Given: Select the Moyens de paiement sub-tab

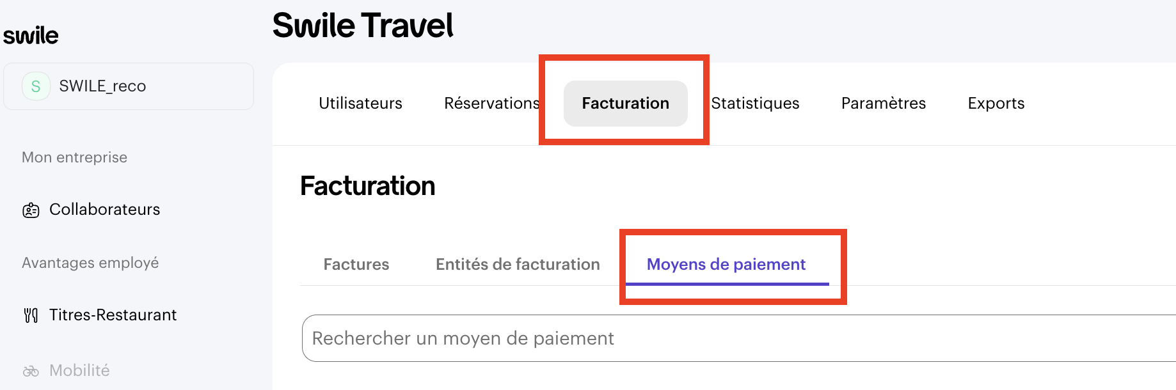Looking at the screenshot, I should [726, 265].
